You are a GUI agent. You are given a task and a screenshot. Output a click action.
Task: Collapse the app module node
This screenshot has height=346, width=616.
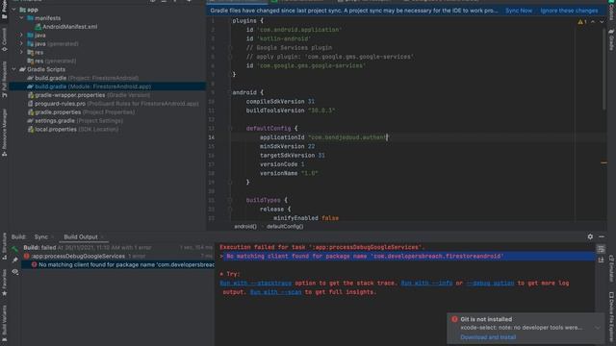pos(14,10)
